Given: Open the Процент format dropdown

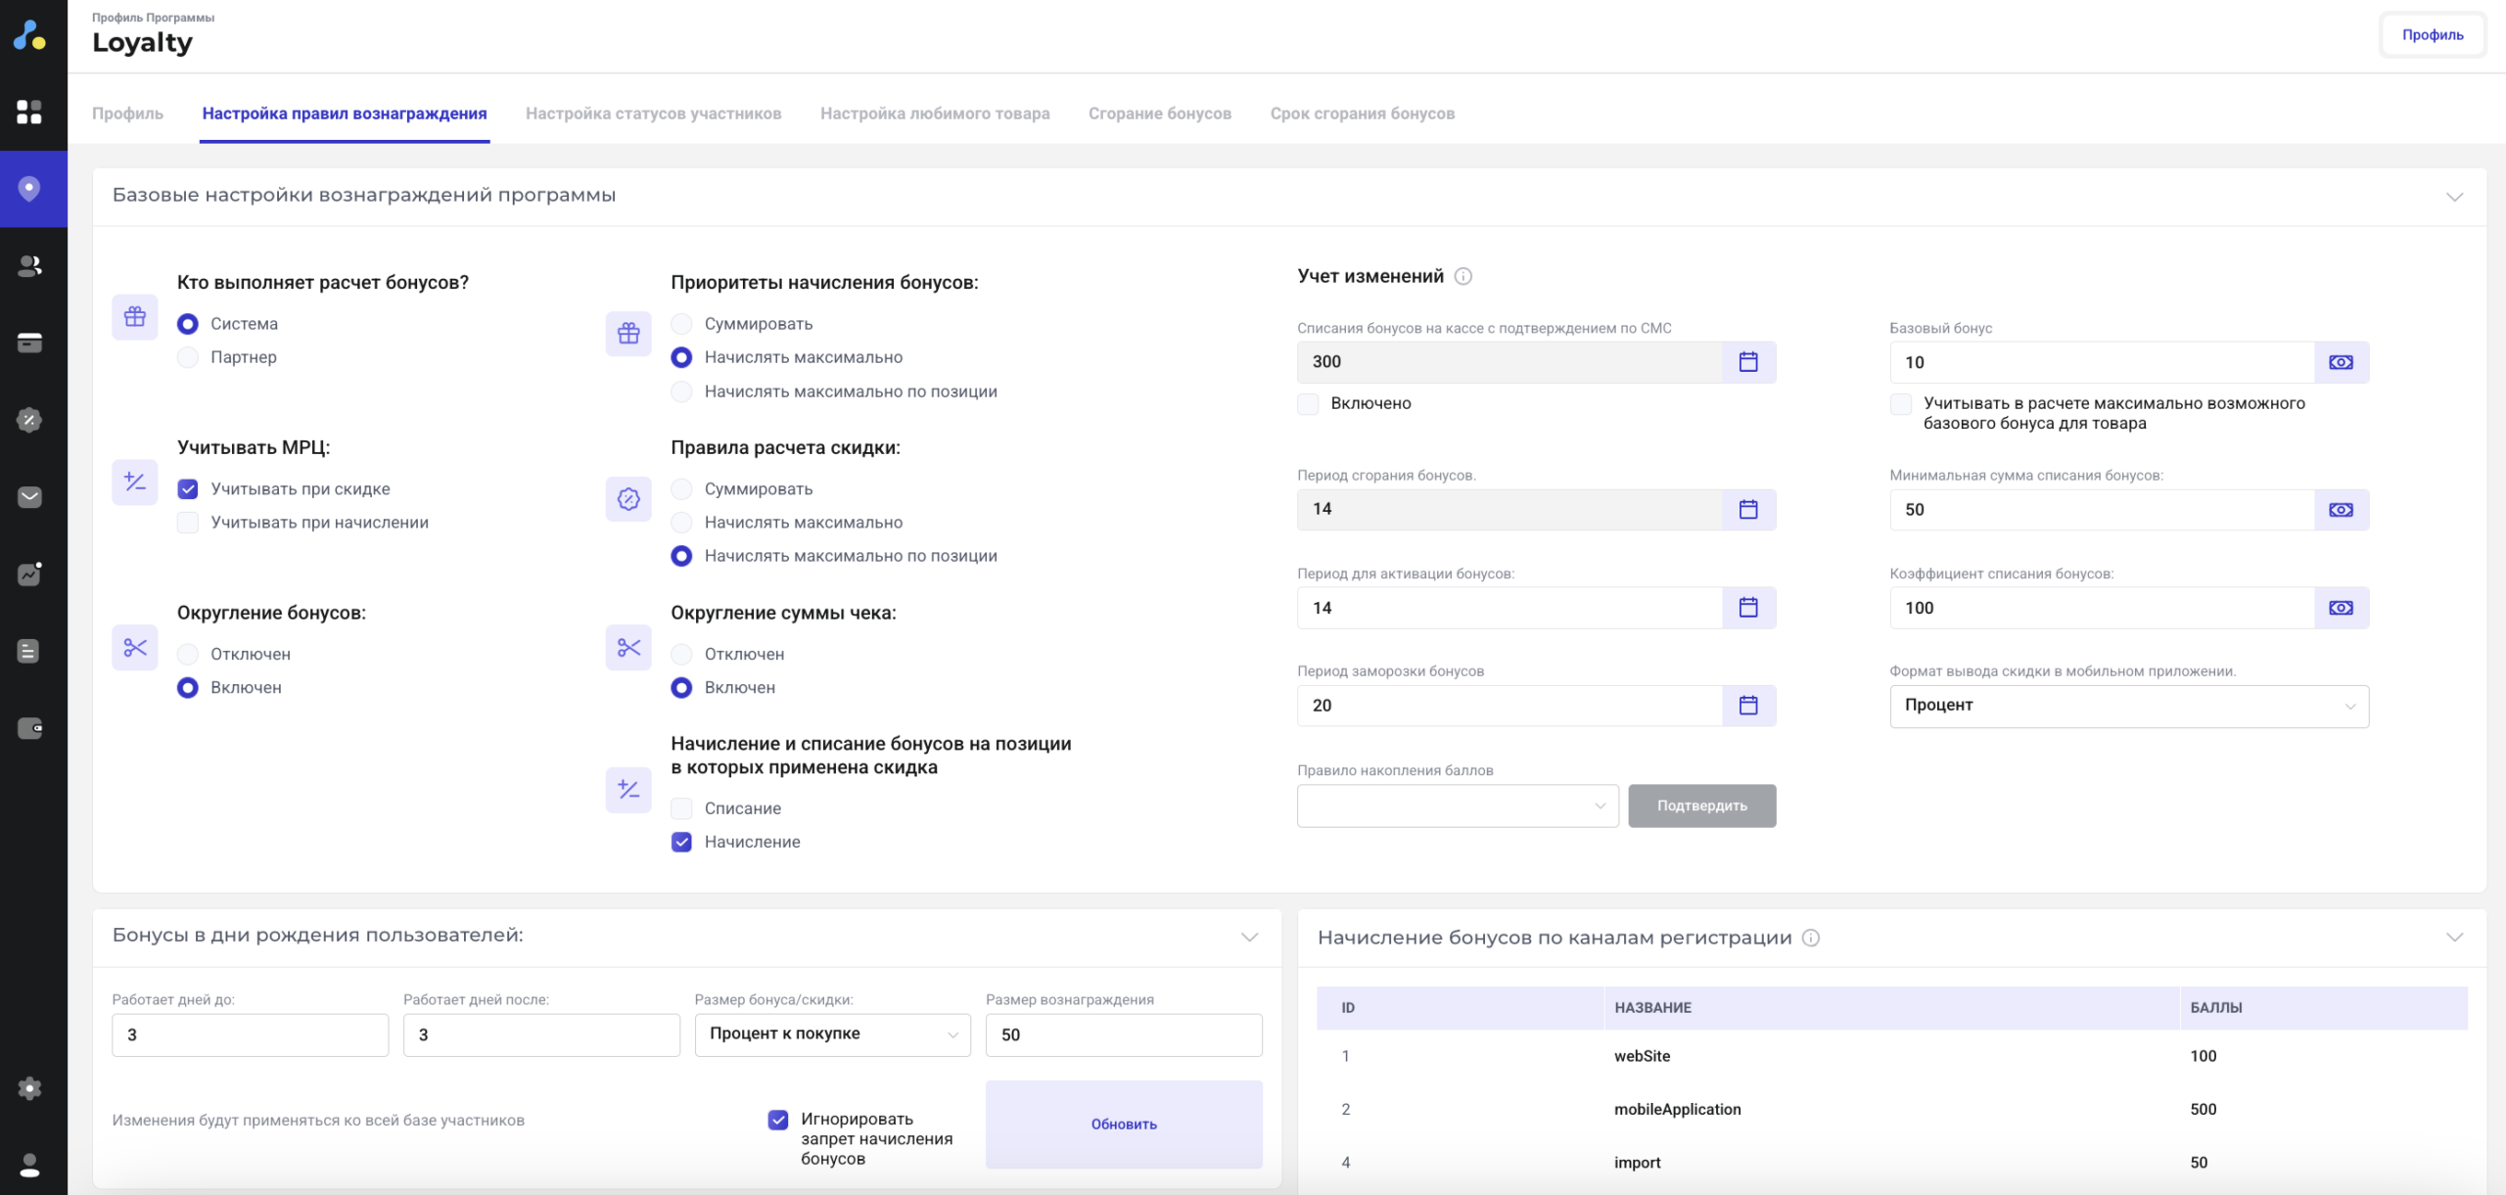Looking at the screenshot, I should tap(2128, 707).
